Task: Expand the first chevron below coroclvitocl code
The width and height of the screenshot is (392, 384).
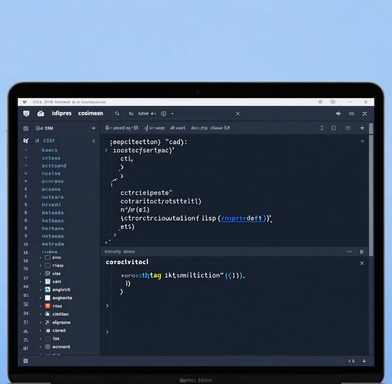Action: point(107,306)
